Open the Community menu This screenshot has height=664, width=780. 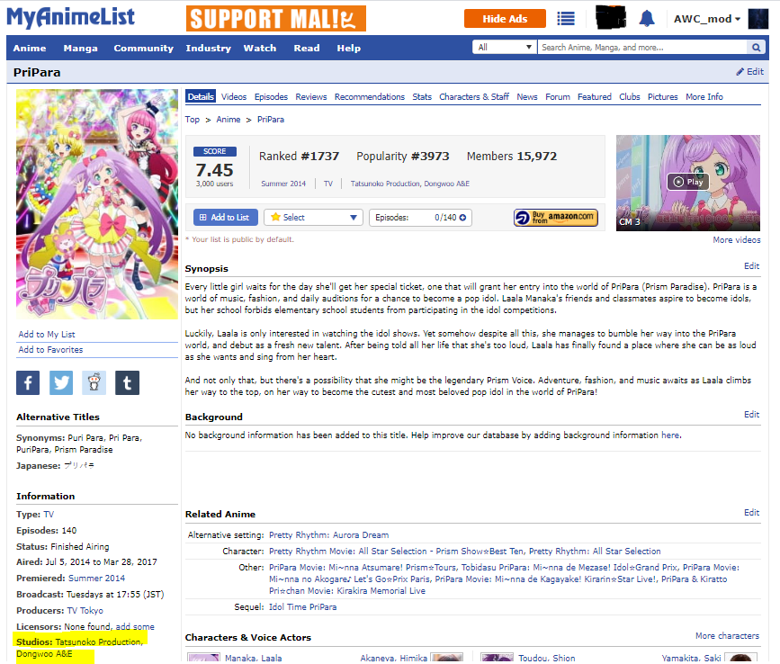click(x=143, y=49)
